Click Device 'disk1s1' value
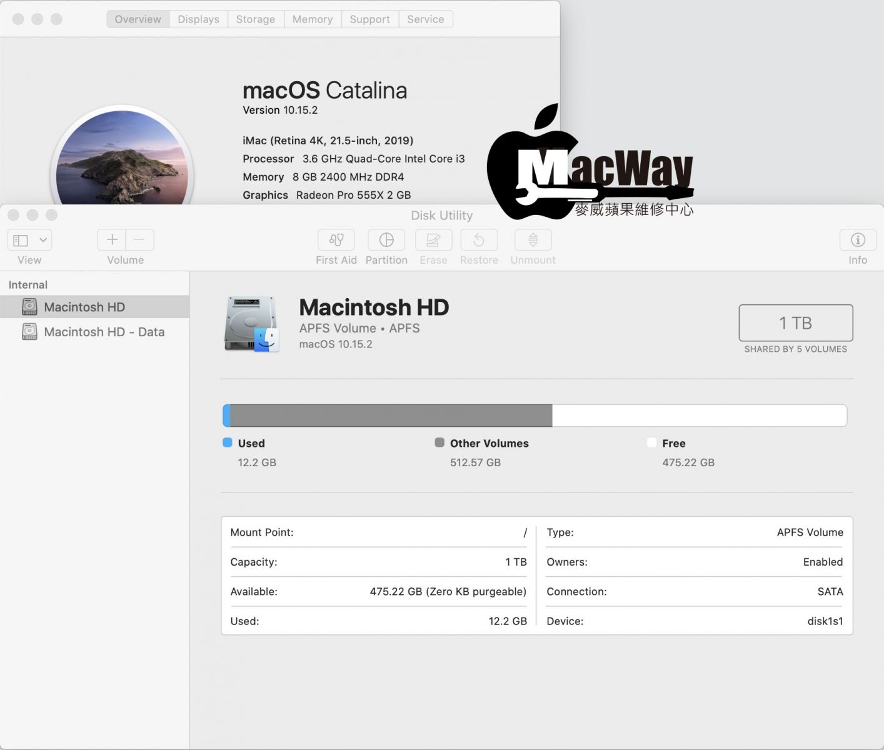 point(825,621)
